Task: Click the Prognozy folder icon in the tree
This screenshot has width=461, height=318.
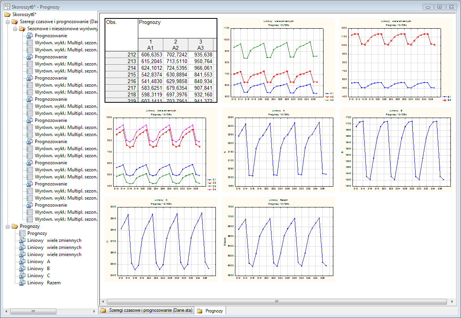Action: tap(15, 226)
